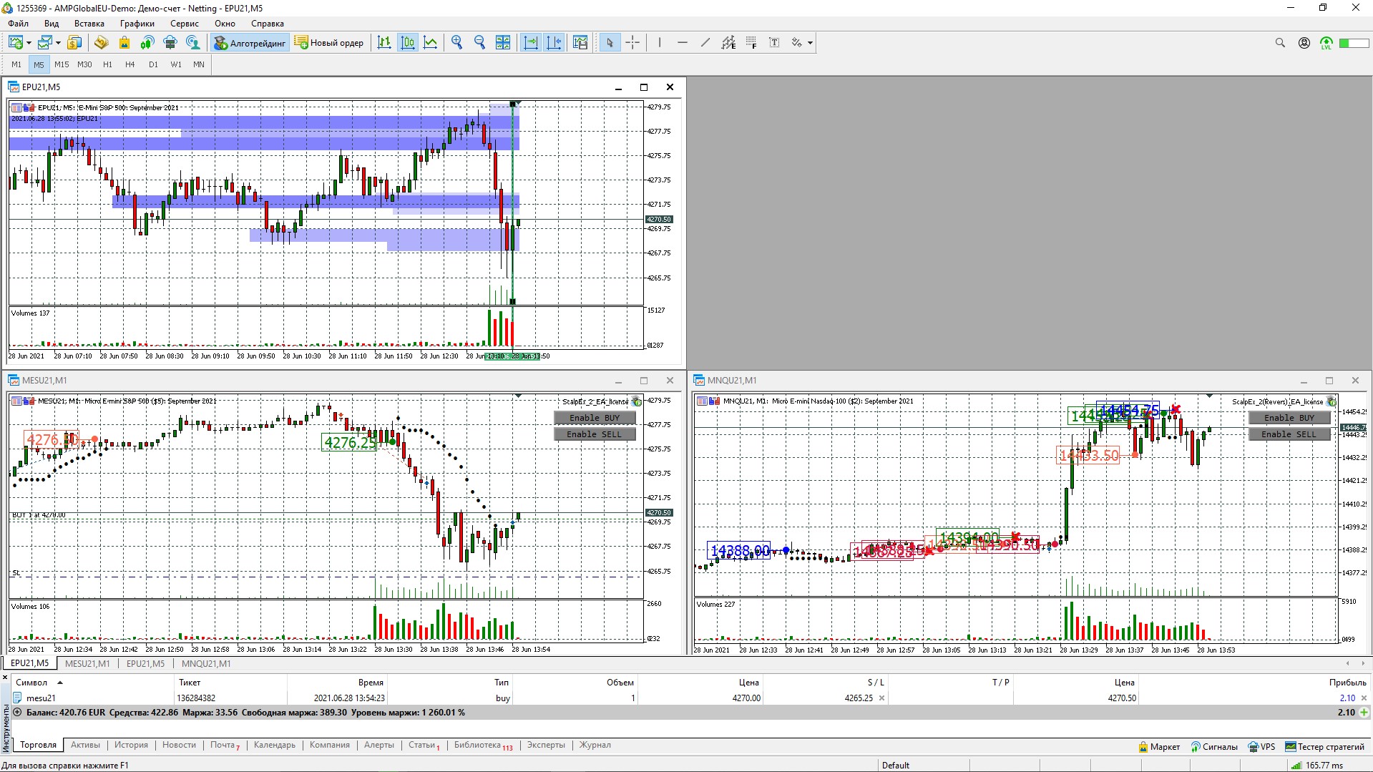Click Enable SELL in MESU21 chart
This screenshot has height=772, width=1373.
pyautogui.click(x=595, y=434)
